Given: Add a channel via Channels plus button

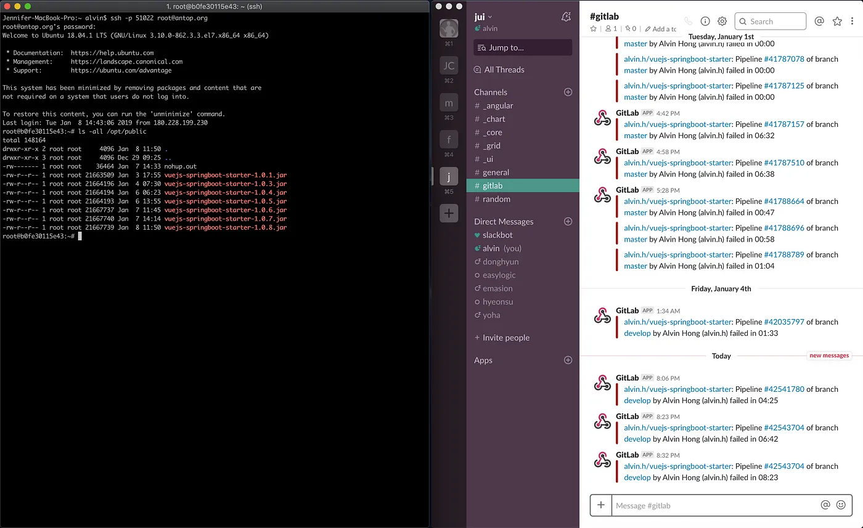Looking at the screenshot, I should tap(568, 92).
